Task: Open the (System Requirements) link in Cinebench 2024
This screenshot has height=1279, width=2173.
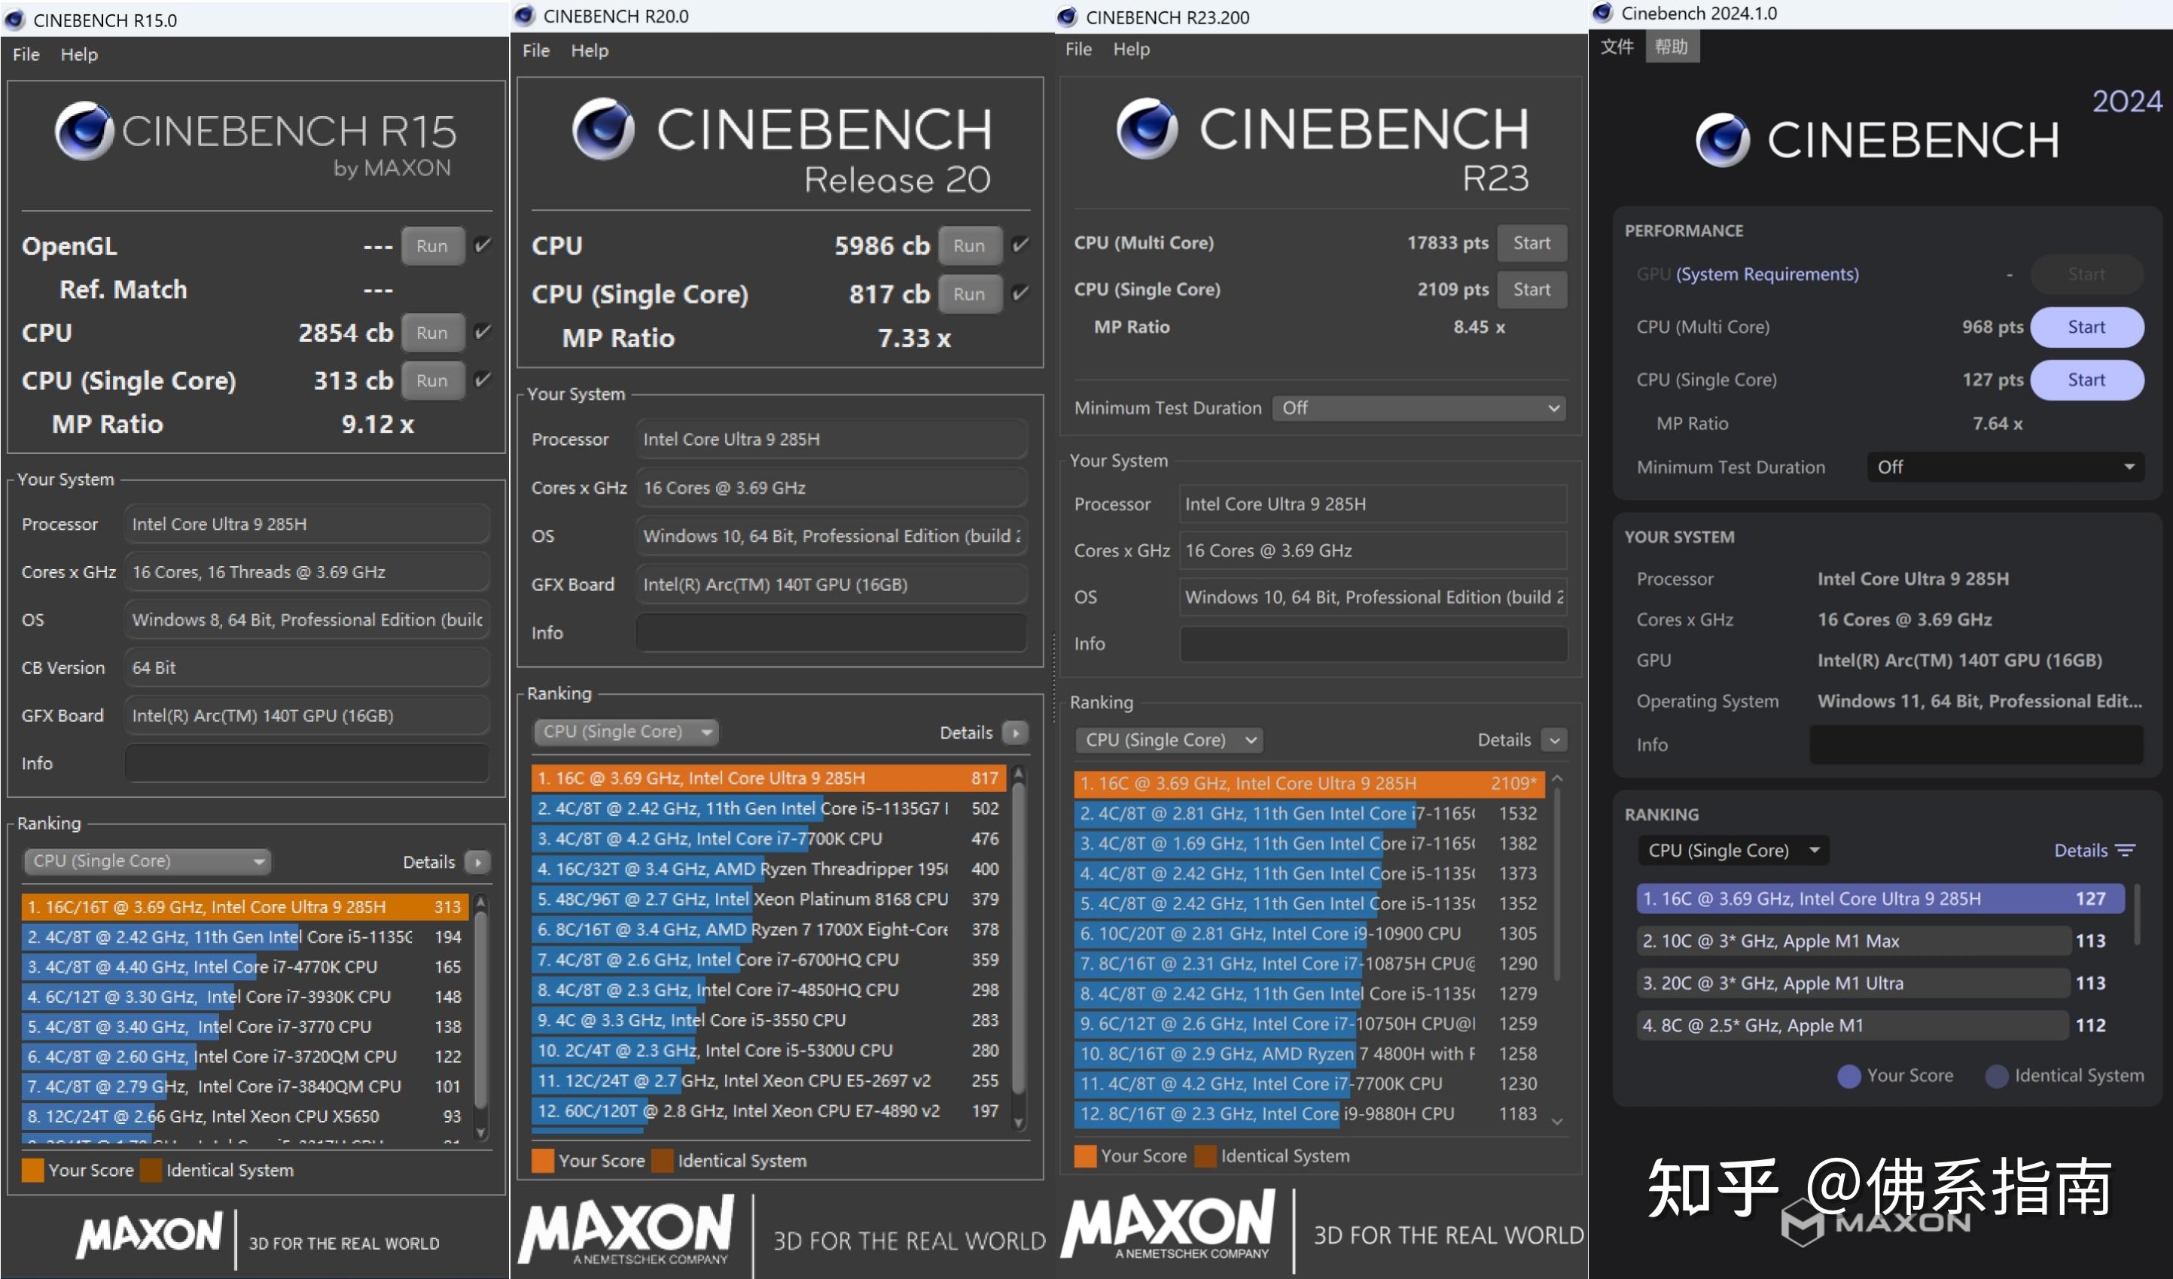Action: coord(1768,274)
